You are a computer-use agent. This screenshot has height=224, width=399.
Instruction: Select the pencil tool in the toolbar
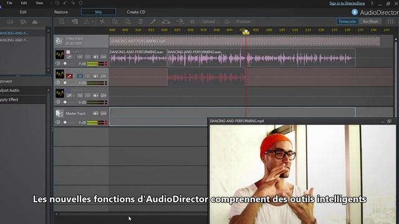pos(153,22)
